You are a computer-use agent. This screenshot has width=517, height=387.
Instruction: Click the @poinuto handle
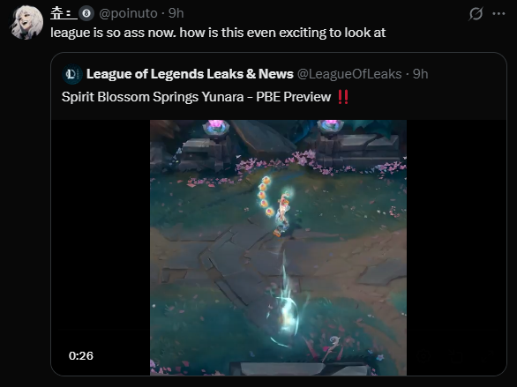pos(128,13)
